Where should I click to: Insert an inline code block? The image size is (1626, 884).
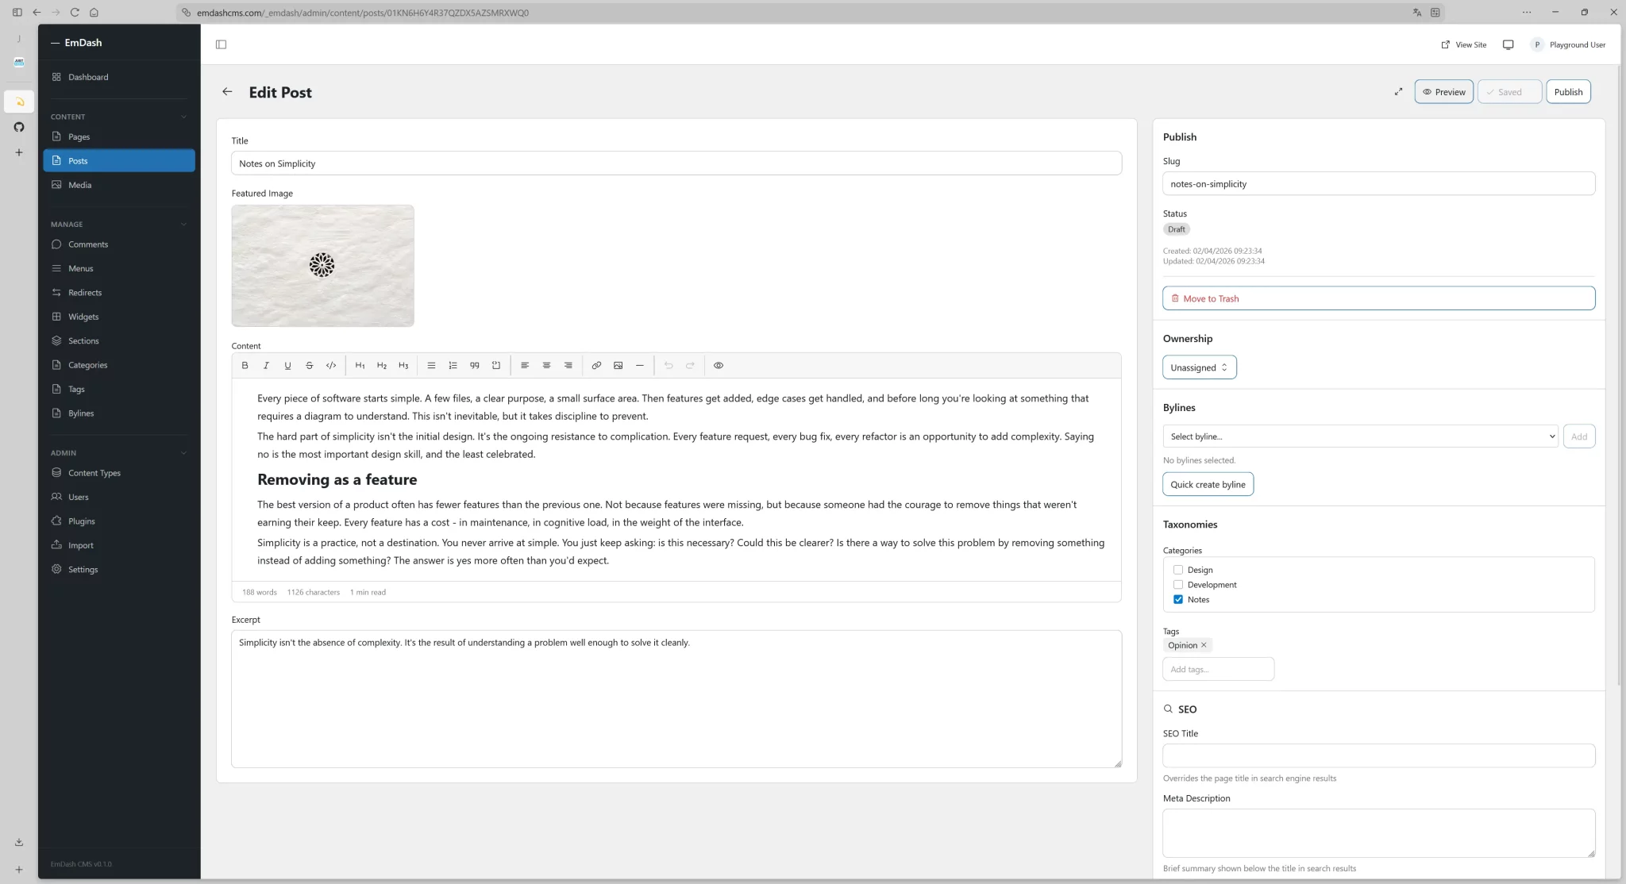coord(331,366)
